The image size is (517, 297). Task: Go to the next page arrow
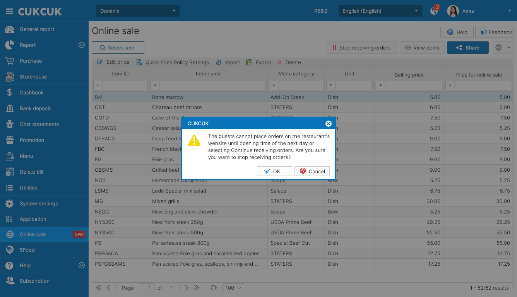pyautogui.click(x=187, y=288)
